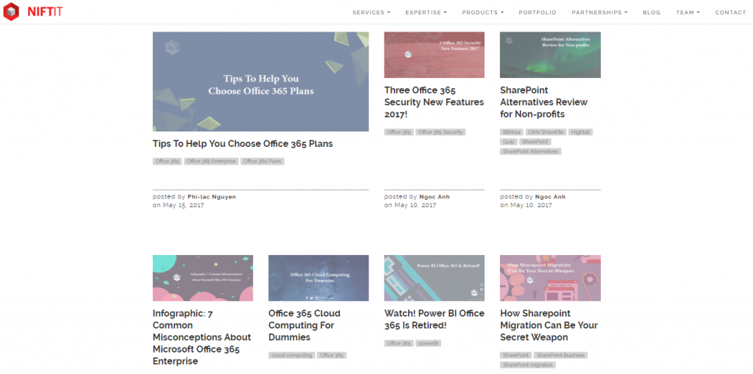
Task: Open the Power BI Is Retired thumbnail
Action: pyautogui.click(x=434, y=278)
